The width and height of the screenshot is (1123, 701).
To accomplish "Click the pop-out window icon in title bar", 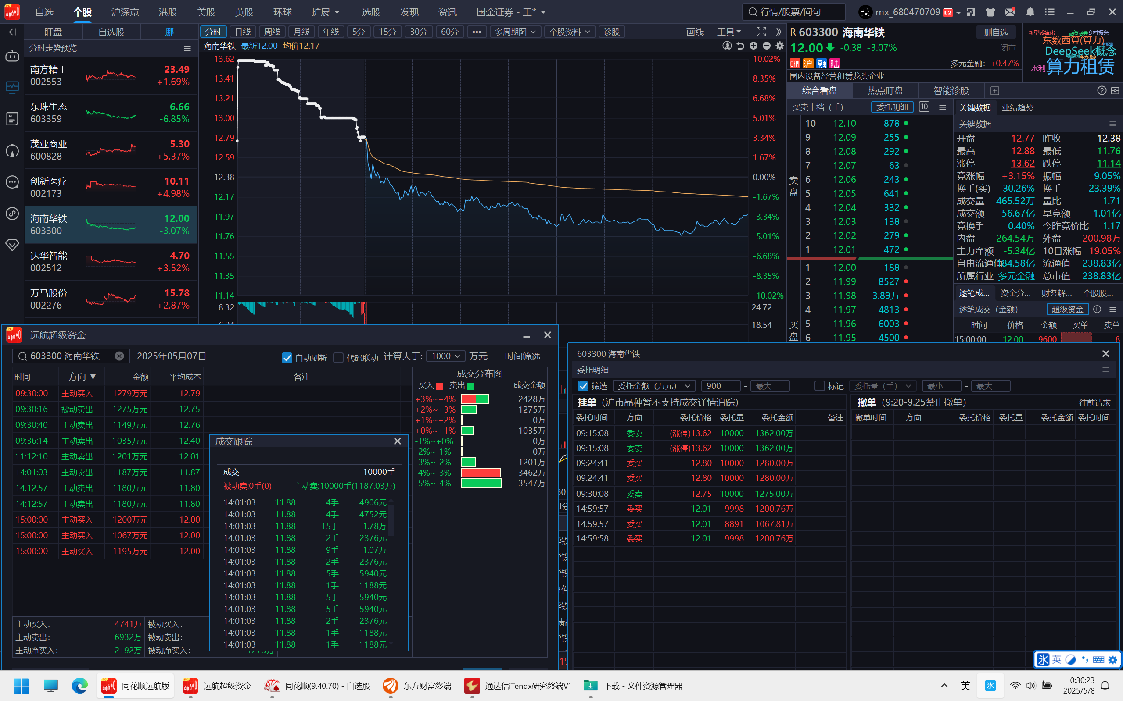I will (x=970, y=12).
